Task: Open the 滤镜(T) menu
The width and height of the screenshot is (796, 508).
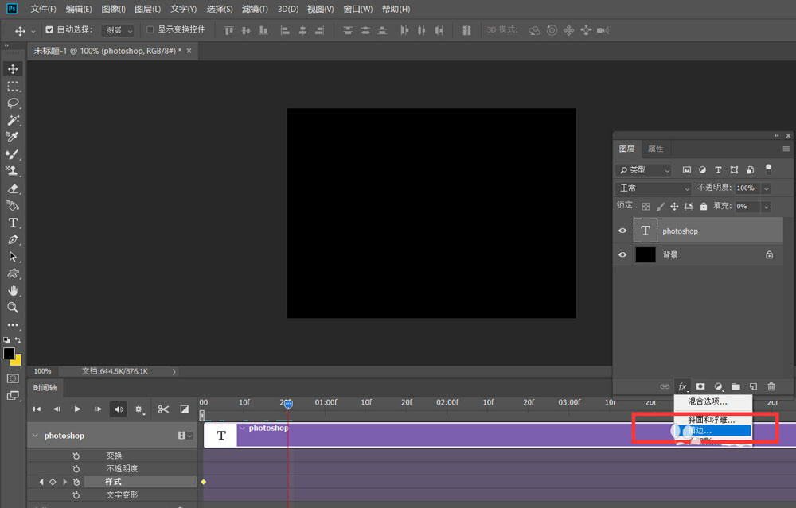Action: 254,9
